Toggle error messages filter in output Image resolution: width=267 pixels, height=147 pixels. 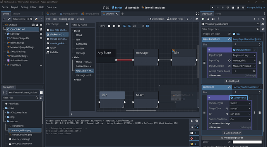click(x=194, y=139)
